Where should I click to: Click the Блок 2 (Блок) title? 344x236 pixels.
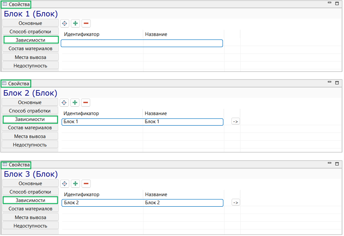coord(30,93)
